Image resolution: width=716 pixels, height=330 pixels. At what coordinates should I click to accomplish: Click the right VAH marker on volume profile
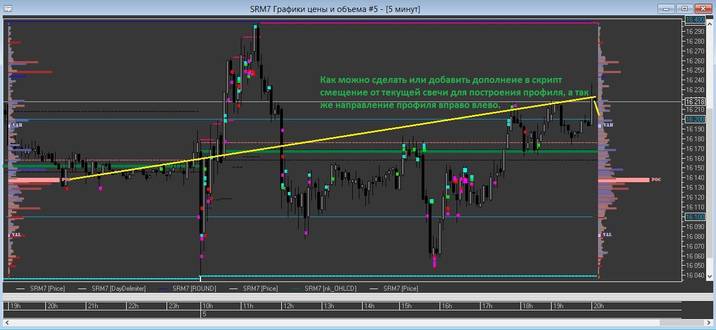608,125
